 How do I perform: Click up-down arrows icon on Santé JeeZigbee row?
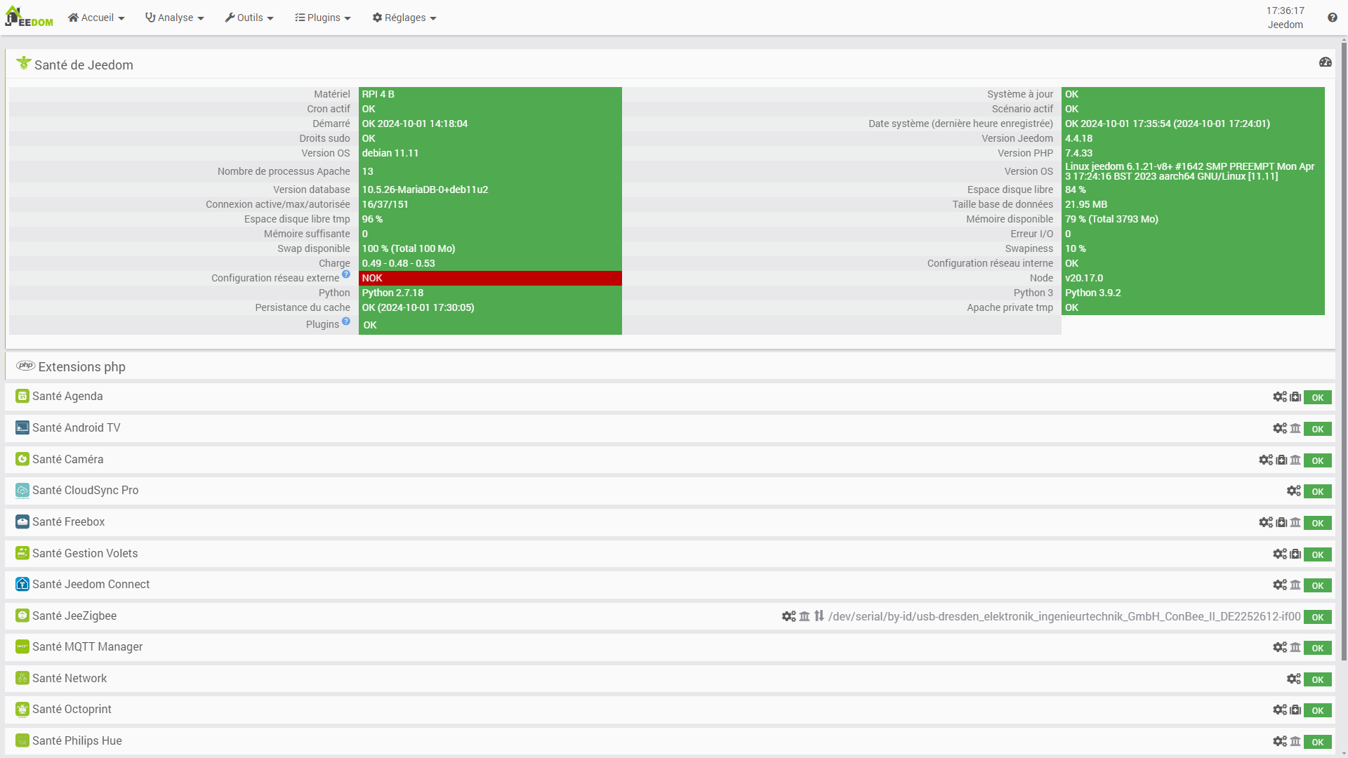coord(819,616)
